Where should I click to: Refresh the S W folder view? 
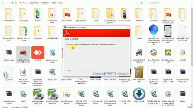tap(142, 3)
